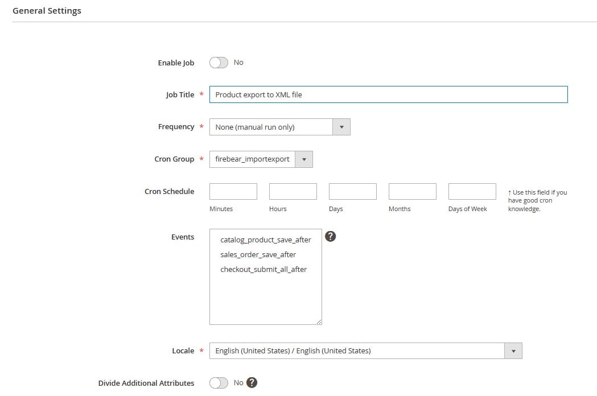Image resolution: width=597 pixels, height=396 pixels.
Task: Click the Days cron schedule field
Action: click(352, 191)
